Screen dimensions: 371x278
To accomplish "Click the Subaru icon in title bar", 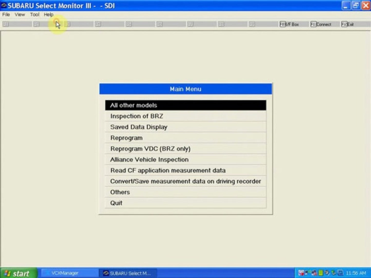I will coord(4,5).
